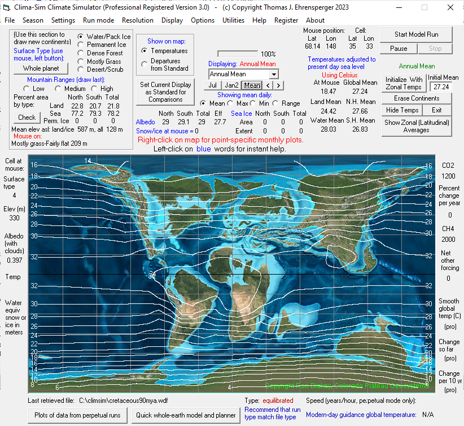Image resolution: width=464 pixels, height=426 pixels.
Task: Click Erase Continents button
Action: (417, 98)
